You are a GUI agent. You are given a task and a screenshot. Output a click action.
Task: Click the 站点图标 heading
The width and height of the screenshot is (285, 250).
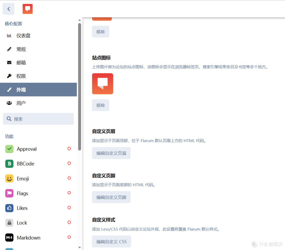101,58
